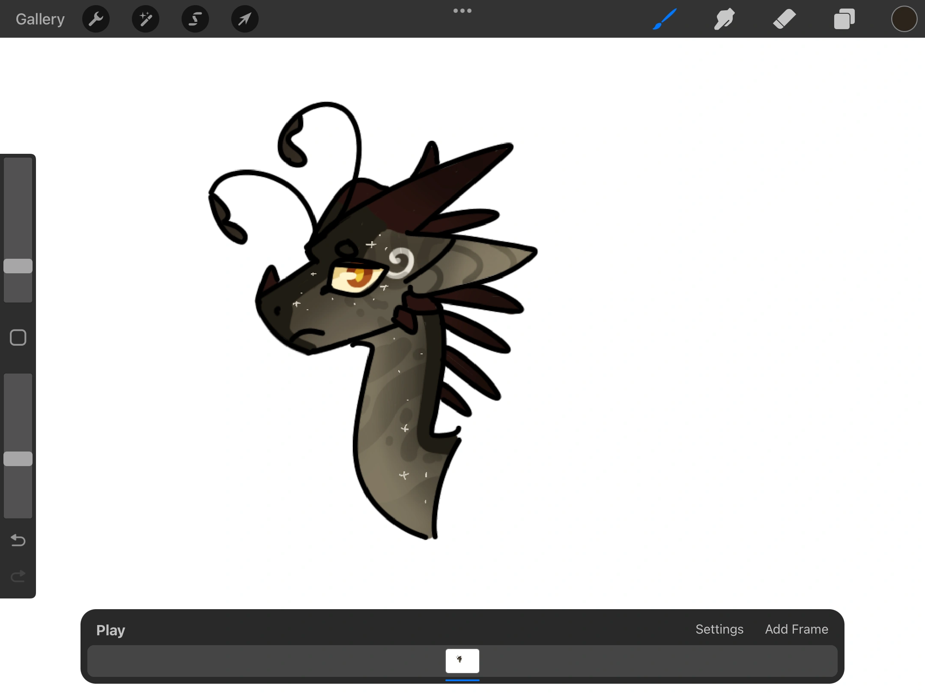Open the Actions wrench menu
This screenshot has width=925, height=694.
click(x=96, y=19)
